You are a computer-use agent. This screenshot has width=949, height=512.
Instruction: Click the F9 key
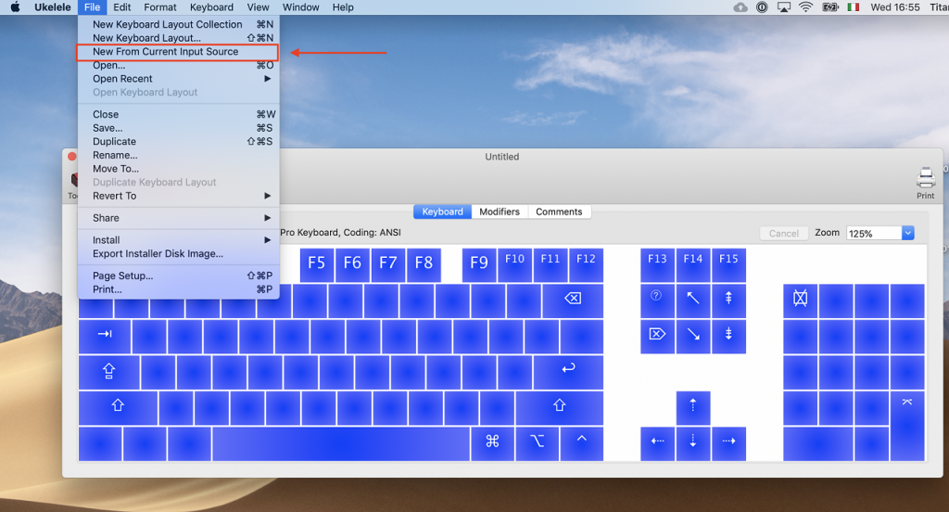coord(479,264)
